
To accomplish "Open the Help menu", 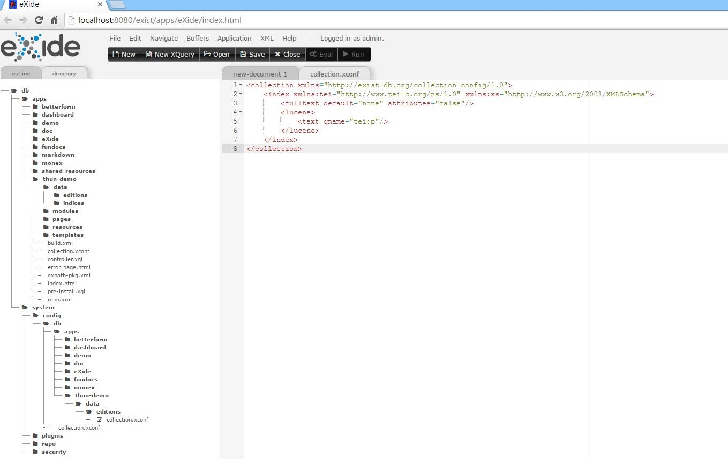I will coord(289,38).
